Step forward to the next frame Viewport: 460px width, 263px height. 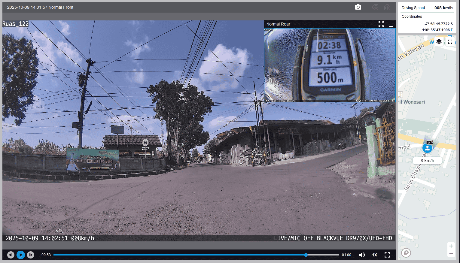pos(31,255)
